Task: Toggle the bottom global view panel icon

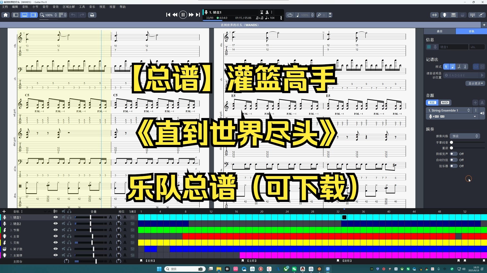Action: (x=25, y=15)
